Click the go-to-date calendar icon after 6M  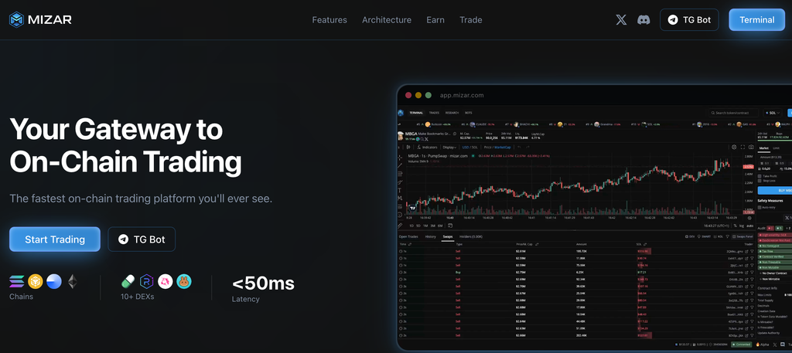[450, 226]
